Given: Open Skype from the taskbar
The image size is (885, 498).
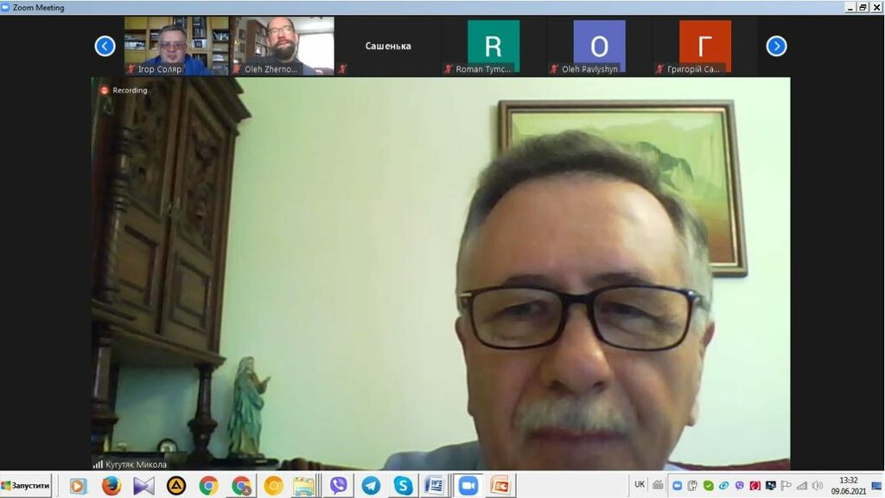Looking at the screenshot, I should click(x=403, y=486).
